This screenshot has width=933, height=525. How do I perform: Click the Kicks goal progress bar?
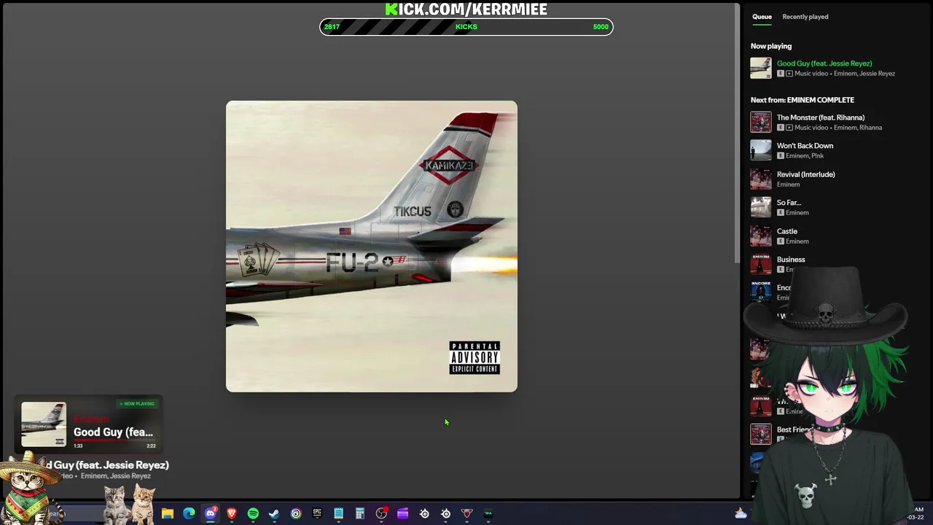[x=466, y=27]
